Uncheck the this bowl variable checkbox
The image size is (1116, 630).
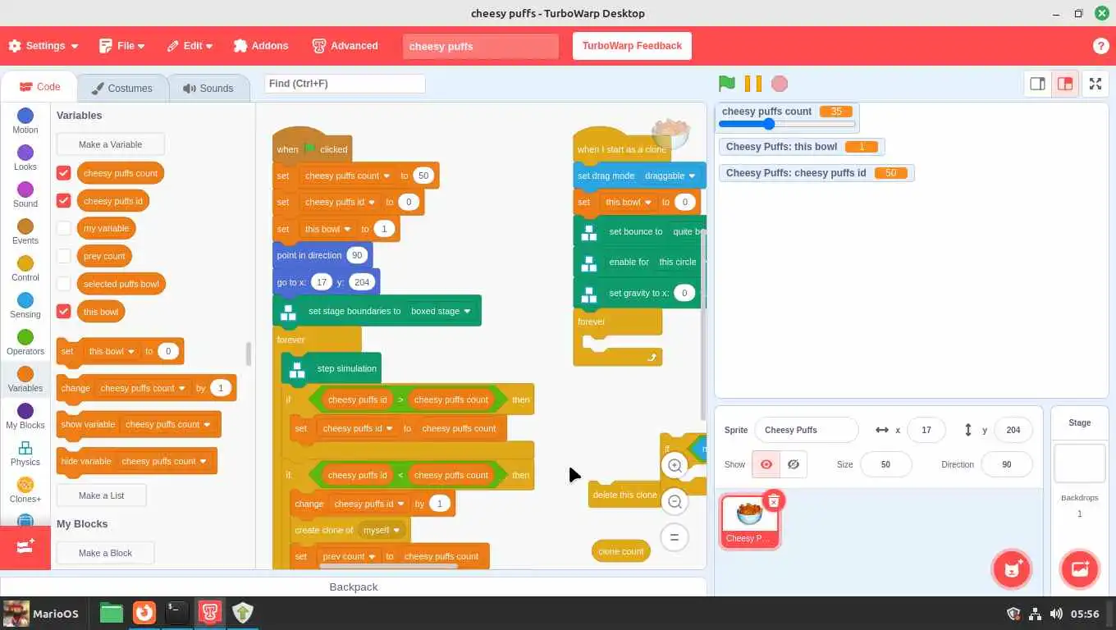coord(63,312)
